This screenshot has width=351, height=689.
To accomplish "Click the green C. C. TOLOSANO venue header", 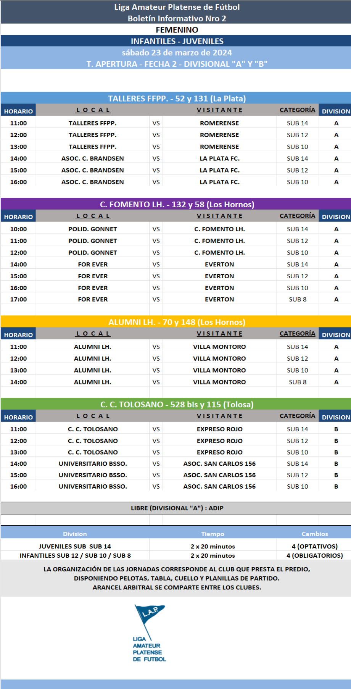I will [177, 405].
